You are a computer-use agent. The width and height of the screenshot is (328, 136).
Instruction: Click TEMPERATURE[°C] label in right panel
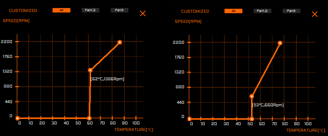(306, 130)
